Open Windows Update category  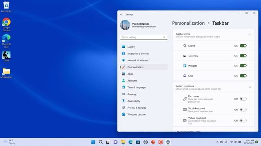tap(144, 114)
